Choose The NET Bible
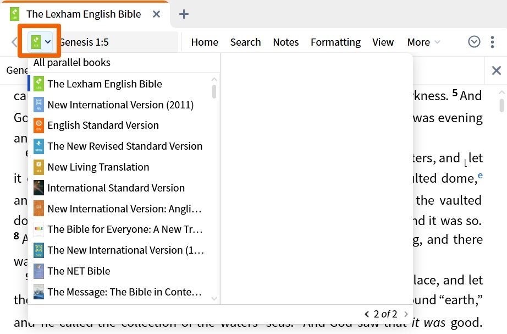This screenshot has height=334, width=507. [120, 271]
